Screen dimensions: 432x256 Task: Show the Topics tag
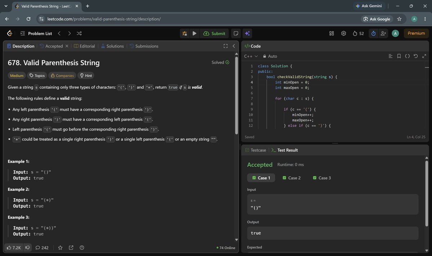[37, 75]
